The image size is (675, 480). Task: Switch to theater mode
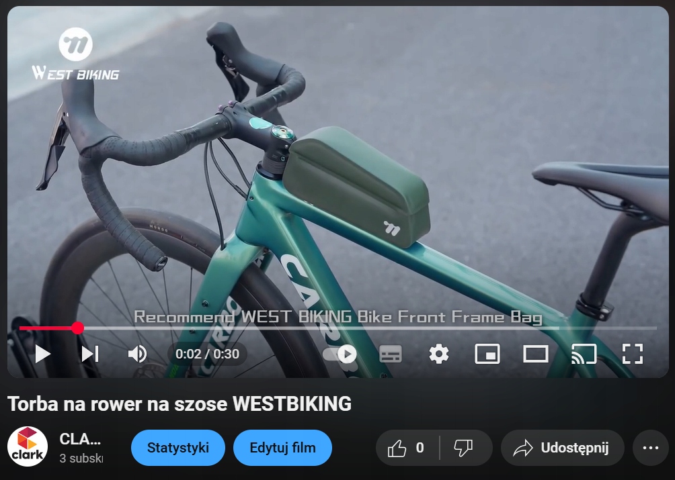pyautogui.click(x=536, y=354)
